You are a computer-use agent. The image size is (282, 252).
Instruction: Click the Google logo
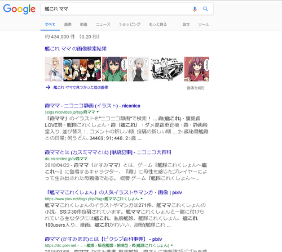(x=19, y=9)
